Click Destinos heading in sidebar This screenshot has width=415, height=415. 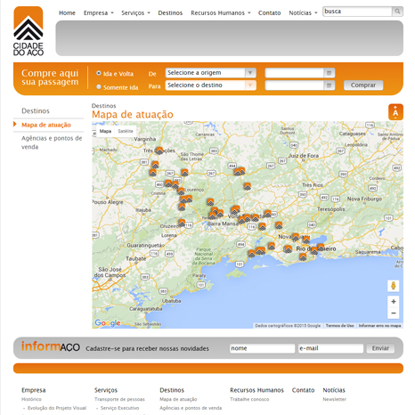click(36, 110)
